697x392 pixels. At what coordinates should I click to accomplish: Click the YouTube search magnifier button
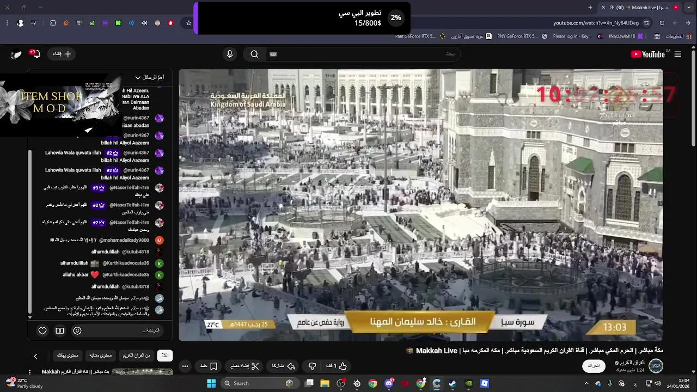point(254,54)
